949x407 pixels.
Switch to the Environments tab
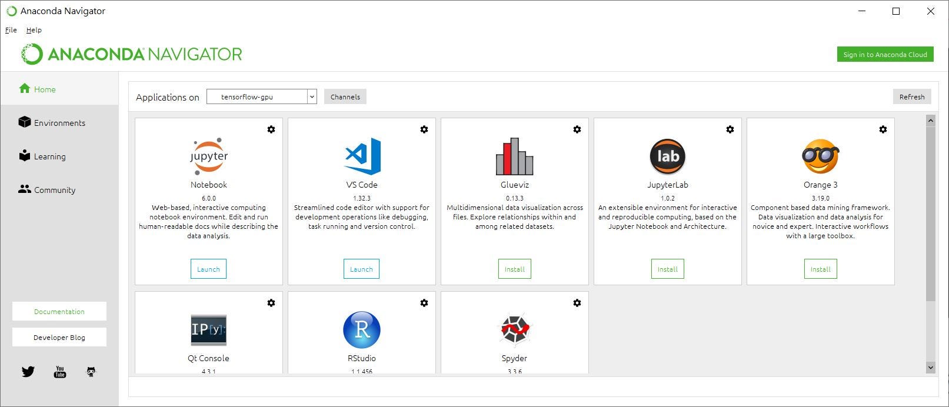[59, 122]
